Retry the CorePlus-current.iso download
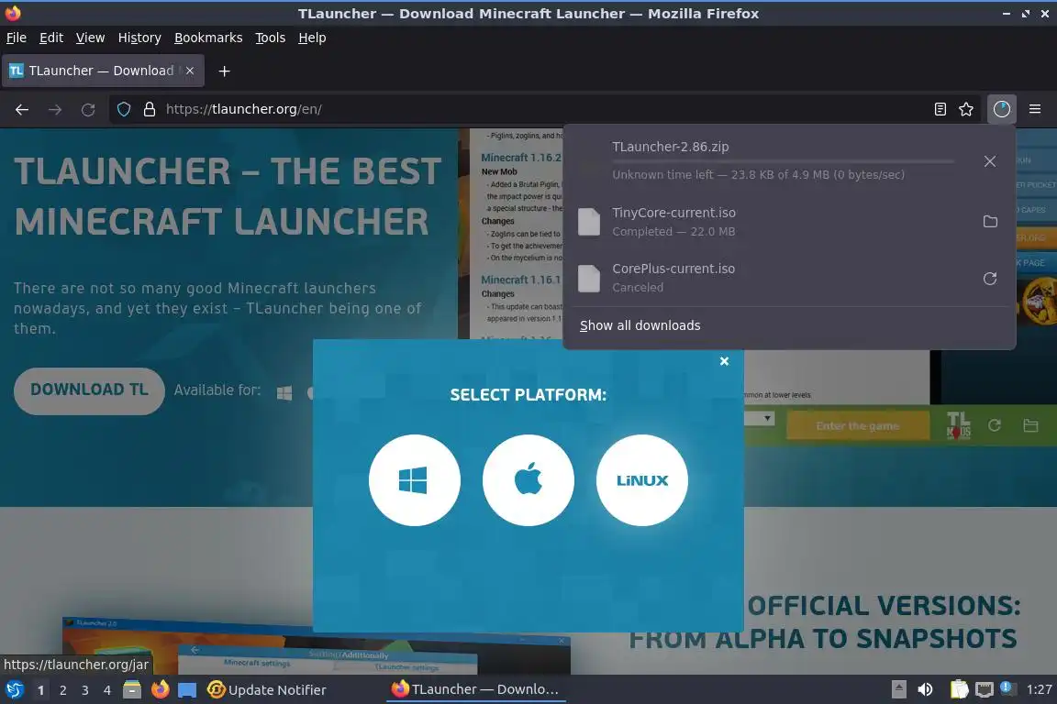 click(990, 279)
